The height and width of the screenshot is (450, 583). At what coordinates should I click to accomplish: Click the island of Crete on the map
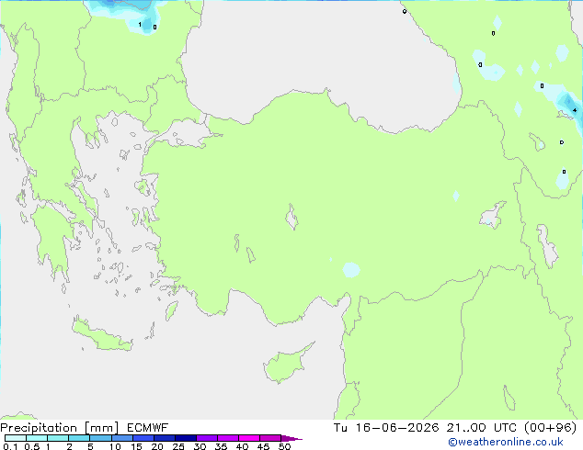(x=101, y=335)
